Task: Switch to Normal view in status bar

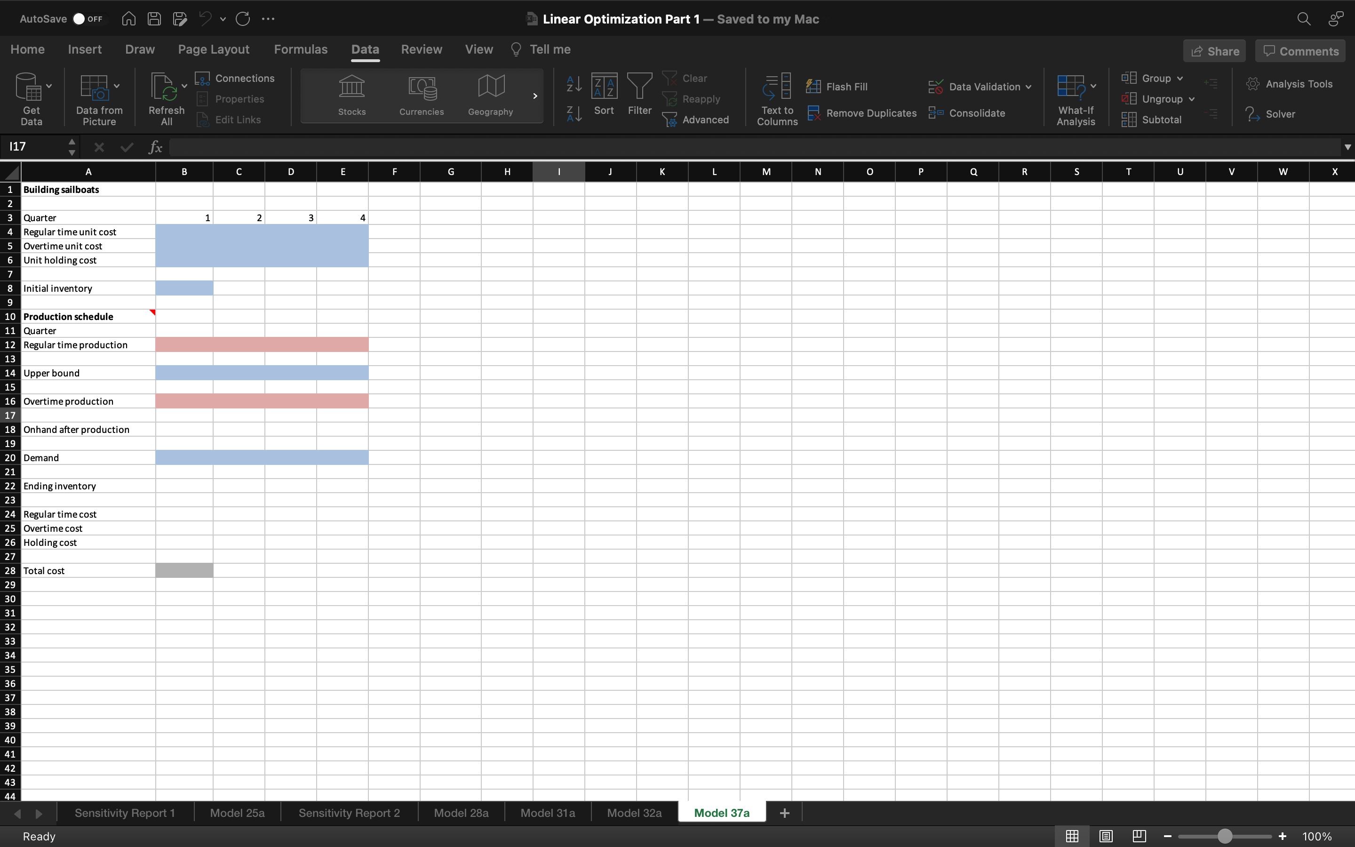Action: coord(1072,836)
